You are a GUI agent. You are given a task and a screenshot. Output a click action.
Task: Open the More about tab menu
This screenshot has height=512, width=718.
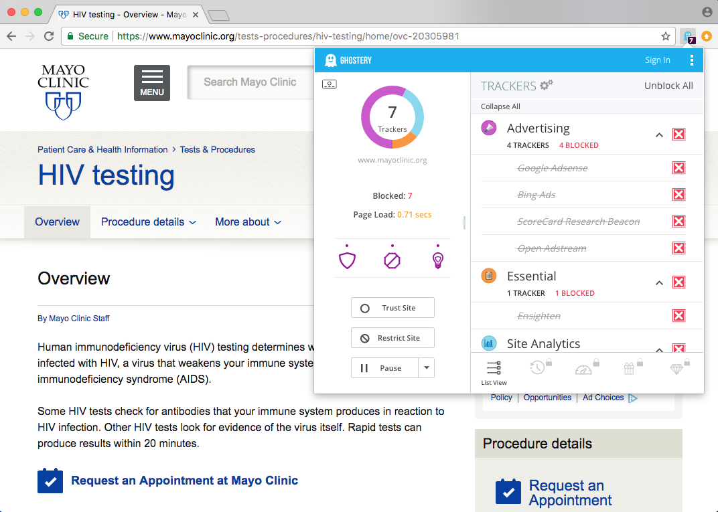tap(248, 222)
